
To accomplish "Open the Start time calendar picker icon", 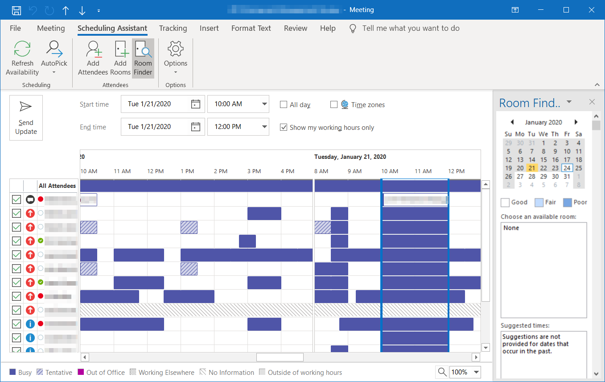I will (x=195, y=104).
